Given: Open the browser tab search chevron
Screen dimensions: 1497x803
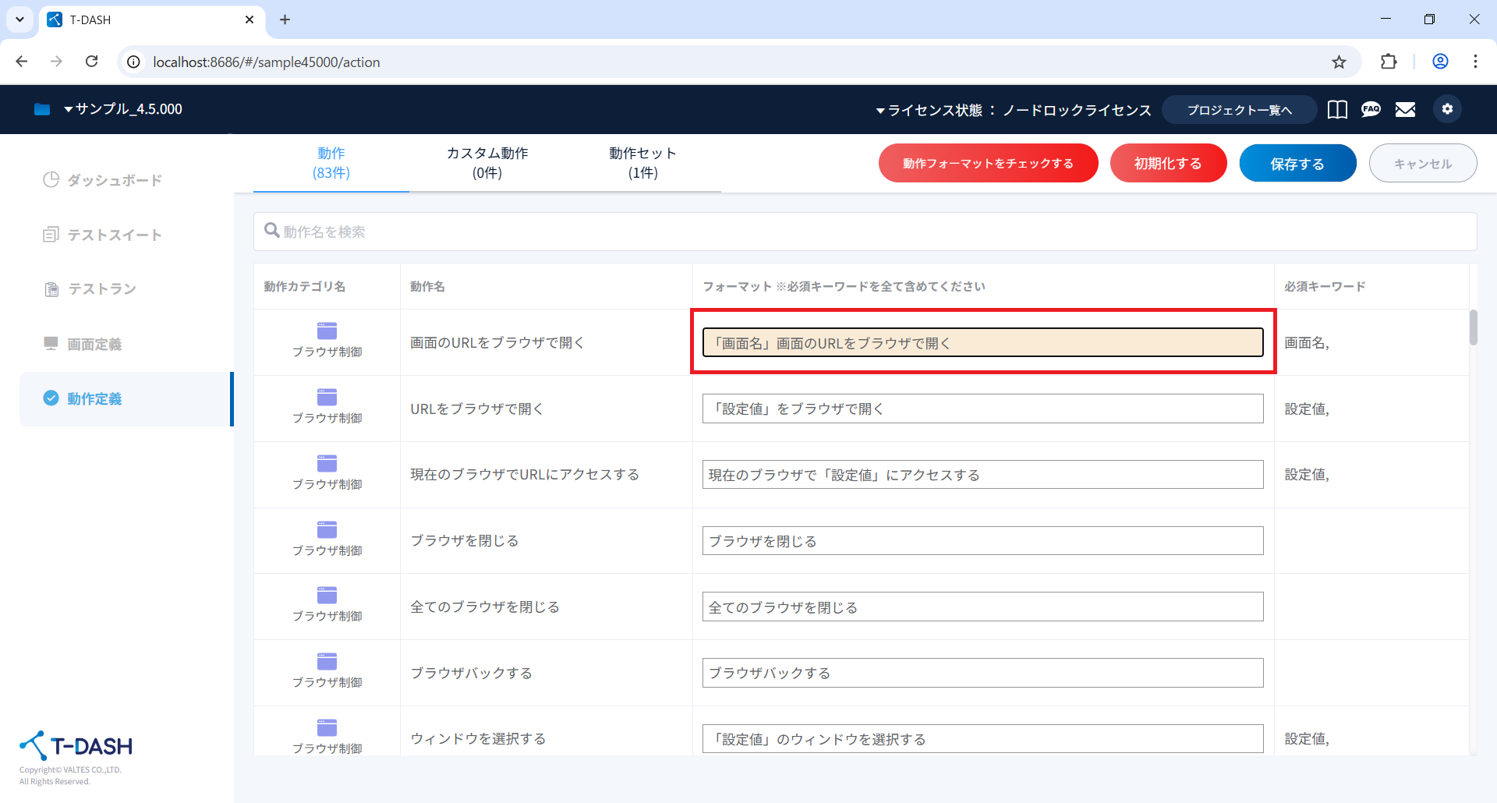Looking at the screenshot, I should coord(19,19).
